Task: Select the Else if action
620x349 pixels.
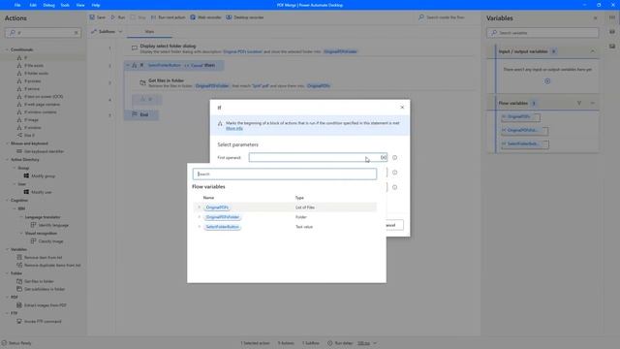Action: pos(29,136)
